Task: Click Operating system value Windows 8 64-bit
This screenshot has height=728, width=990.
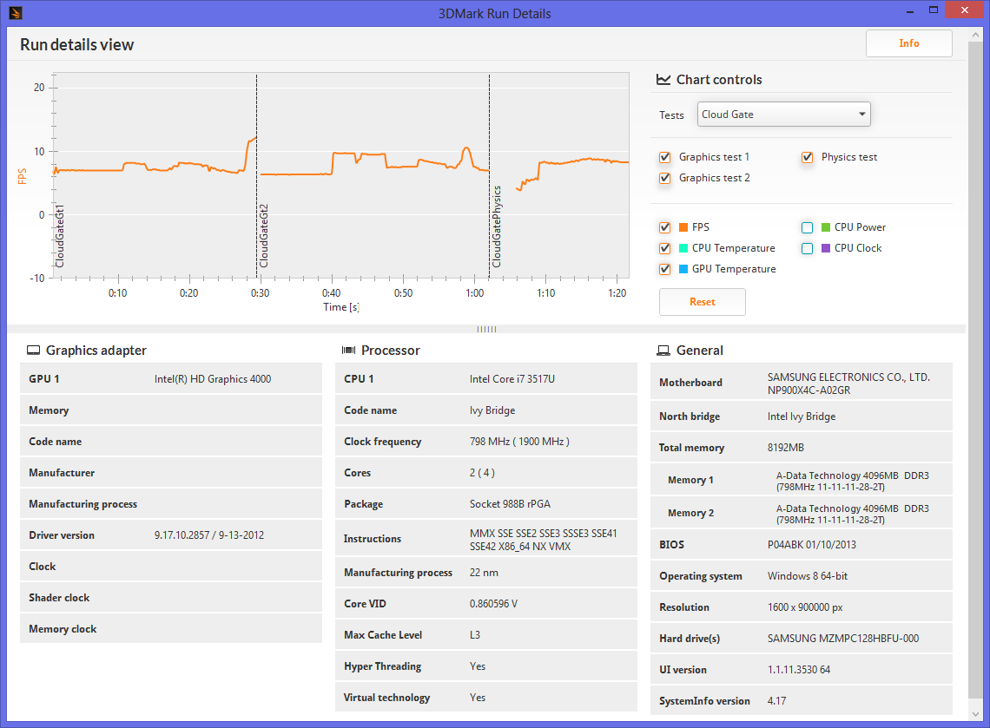Action: [808, 576]
